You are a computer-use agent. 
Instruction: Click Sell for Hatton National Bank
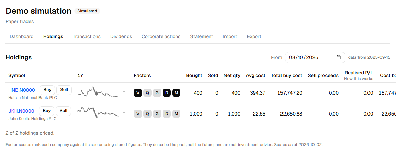click(x=64, y=90)
